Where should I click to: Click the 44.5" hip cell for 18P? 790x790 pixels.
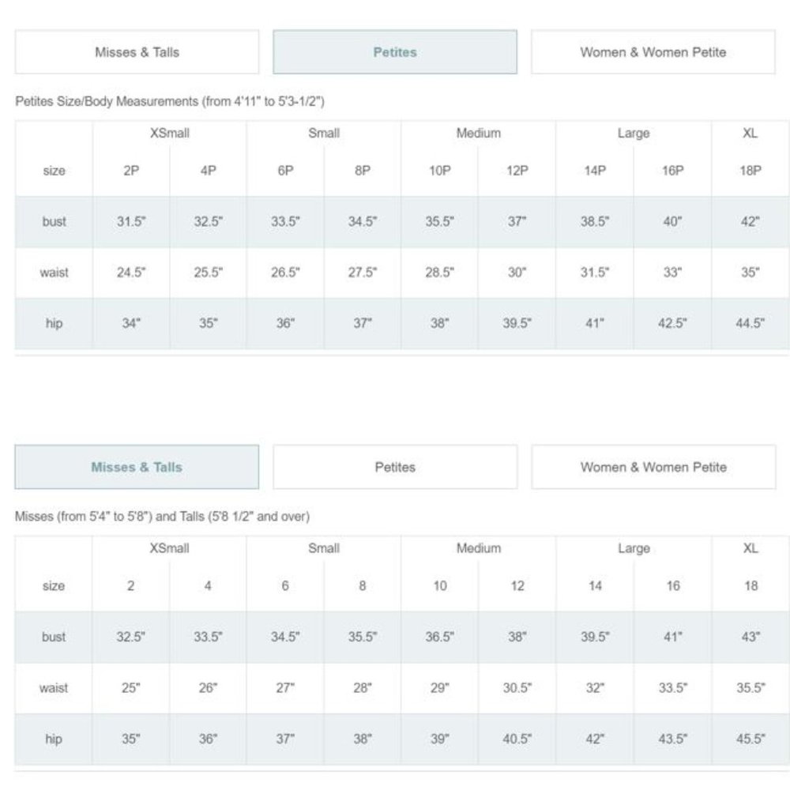[750, 323]
